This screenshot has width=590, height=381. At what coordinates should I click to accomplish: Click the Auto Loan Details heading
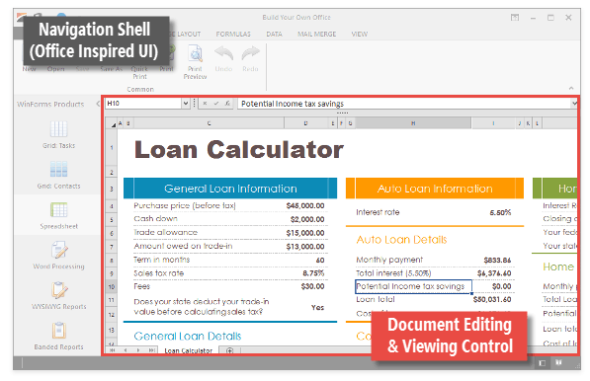[401, 240]
